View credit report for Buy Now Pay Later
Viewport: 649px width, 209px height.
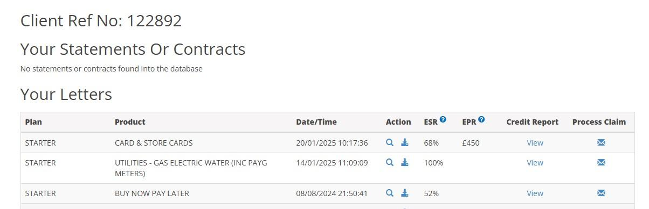(x=535, y=193)
